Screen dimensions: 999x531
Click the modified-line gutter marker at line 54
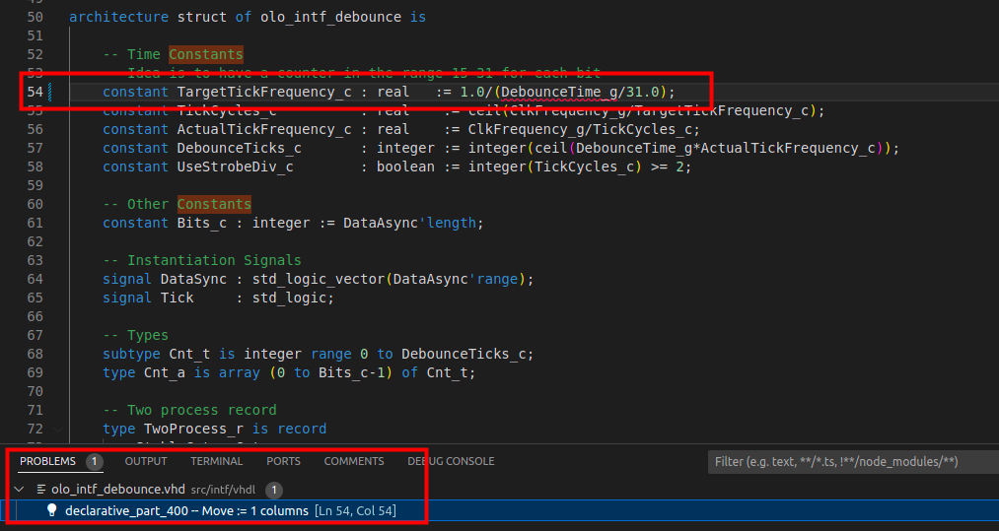[x=50, y=92]
